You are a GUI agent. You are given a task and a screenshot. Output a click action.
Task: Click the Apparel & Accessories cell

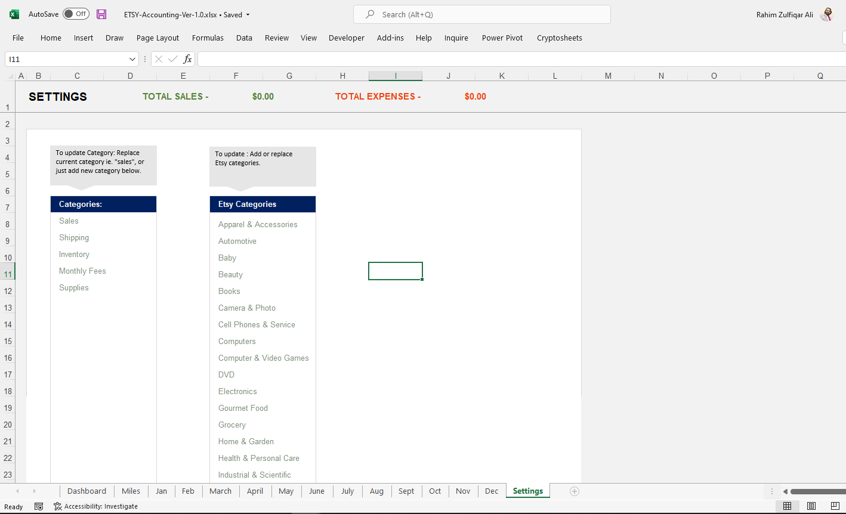[x=263, y=224]
